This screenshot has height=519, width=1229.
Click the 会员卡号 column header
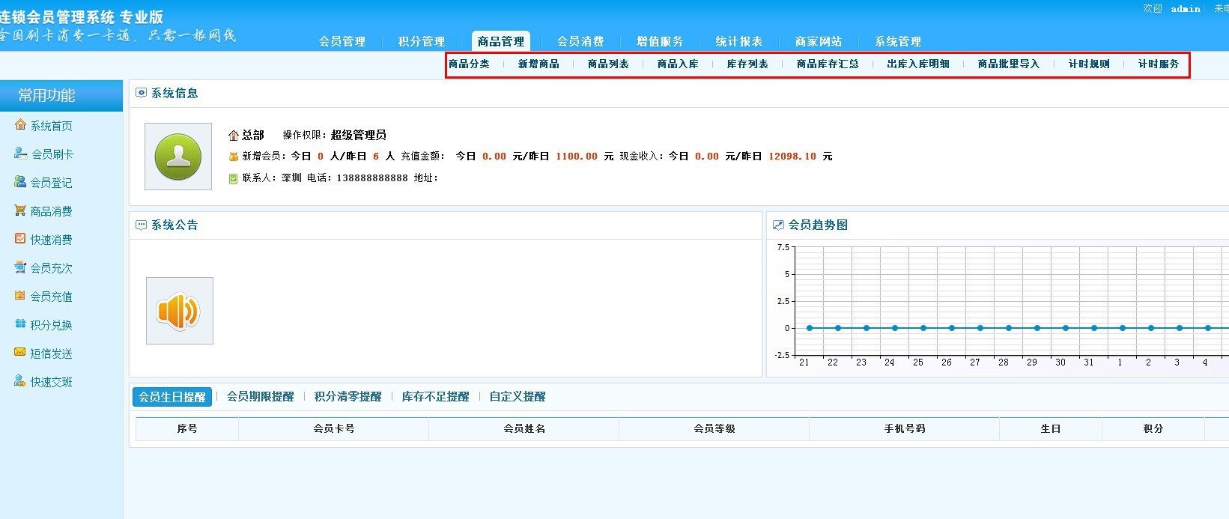(334, 429)
